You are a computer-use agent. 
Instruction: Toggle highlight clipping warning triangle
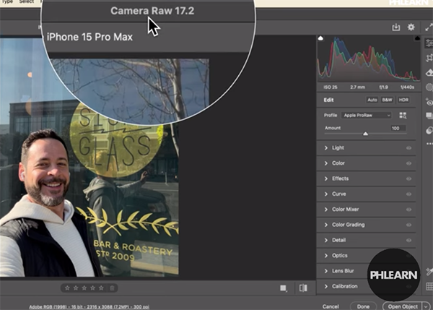417,38
